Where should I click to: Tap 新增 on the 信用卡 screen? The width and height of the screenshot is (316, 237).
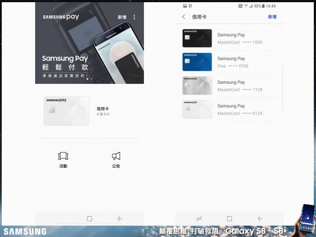[x=272, y=17]
